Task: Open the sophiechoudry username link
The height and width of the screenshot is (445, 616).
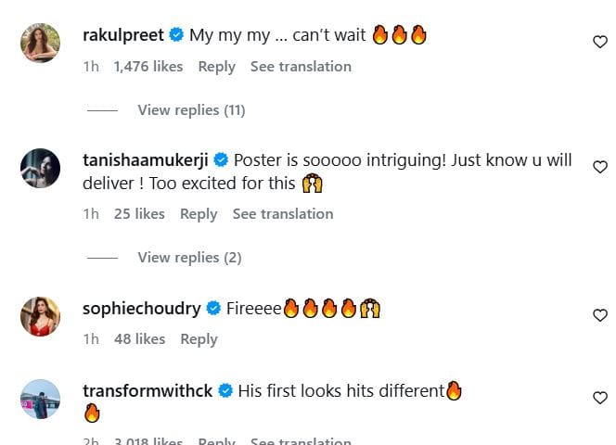Action: (x=141, y=309)
